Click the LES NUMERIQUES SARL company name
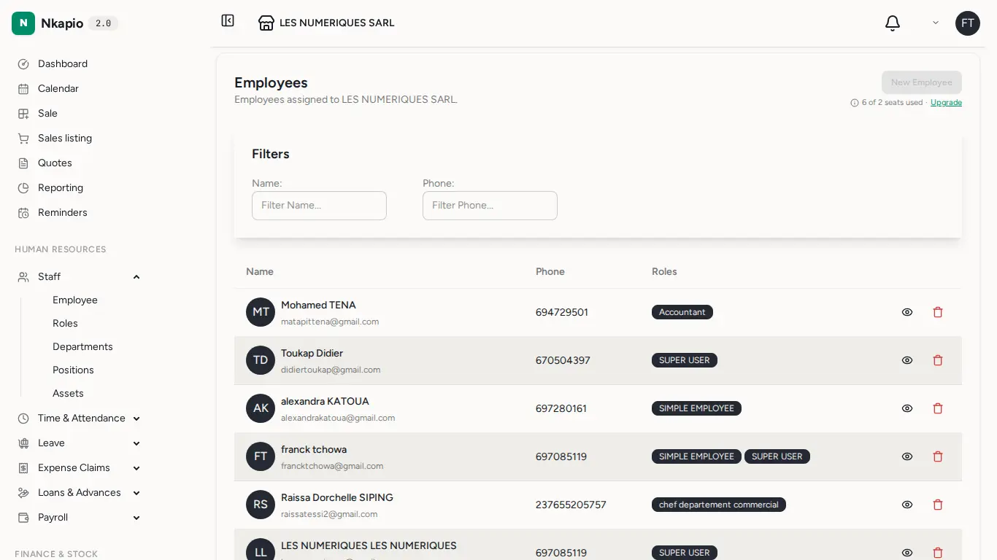Screen dimensions: 997x560 click(x=337, y=23)
